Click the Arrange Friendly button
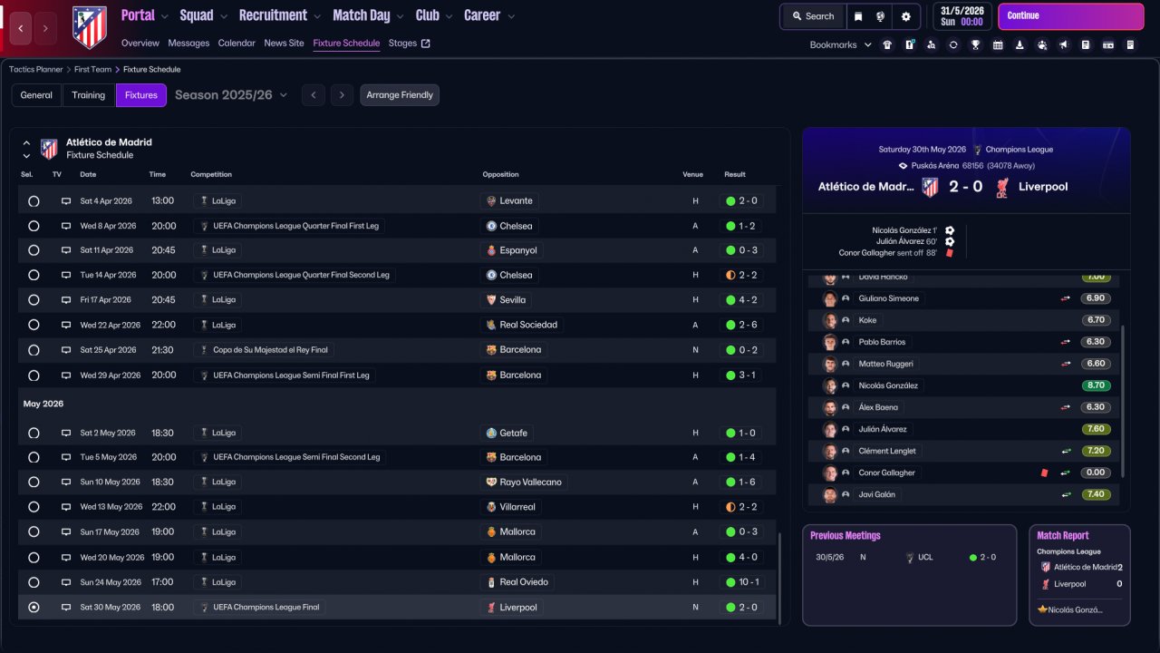Viewport: 1160px width, 653px height. (x=400, y=95)
